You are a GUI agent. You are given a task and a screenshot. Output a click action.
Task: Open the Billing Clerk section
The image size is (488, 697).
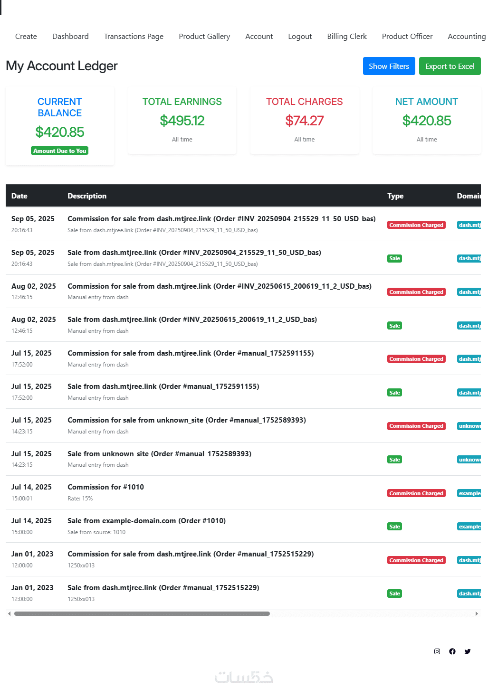pyautogui.click(x=347, y=37)
